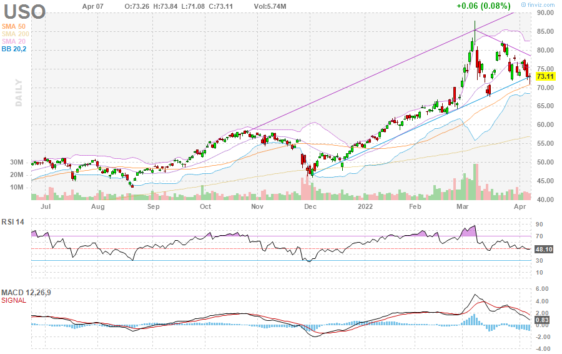Click the RSI axis label 10
Viewport: 562px width, 354px height.
pyautogui.click(x=539, y=273)
